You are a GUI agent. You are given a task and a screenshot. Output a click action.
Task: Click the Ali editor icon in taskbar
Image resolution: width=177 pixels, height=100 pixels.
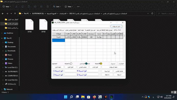point(112,97)
